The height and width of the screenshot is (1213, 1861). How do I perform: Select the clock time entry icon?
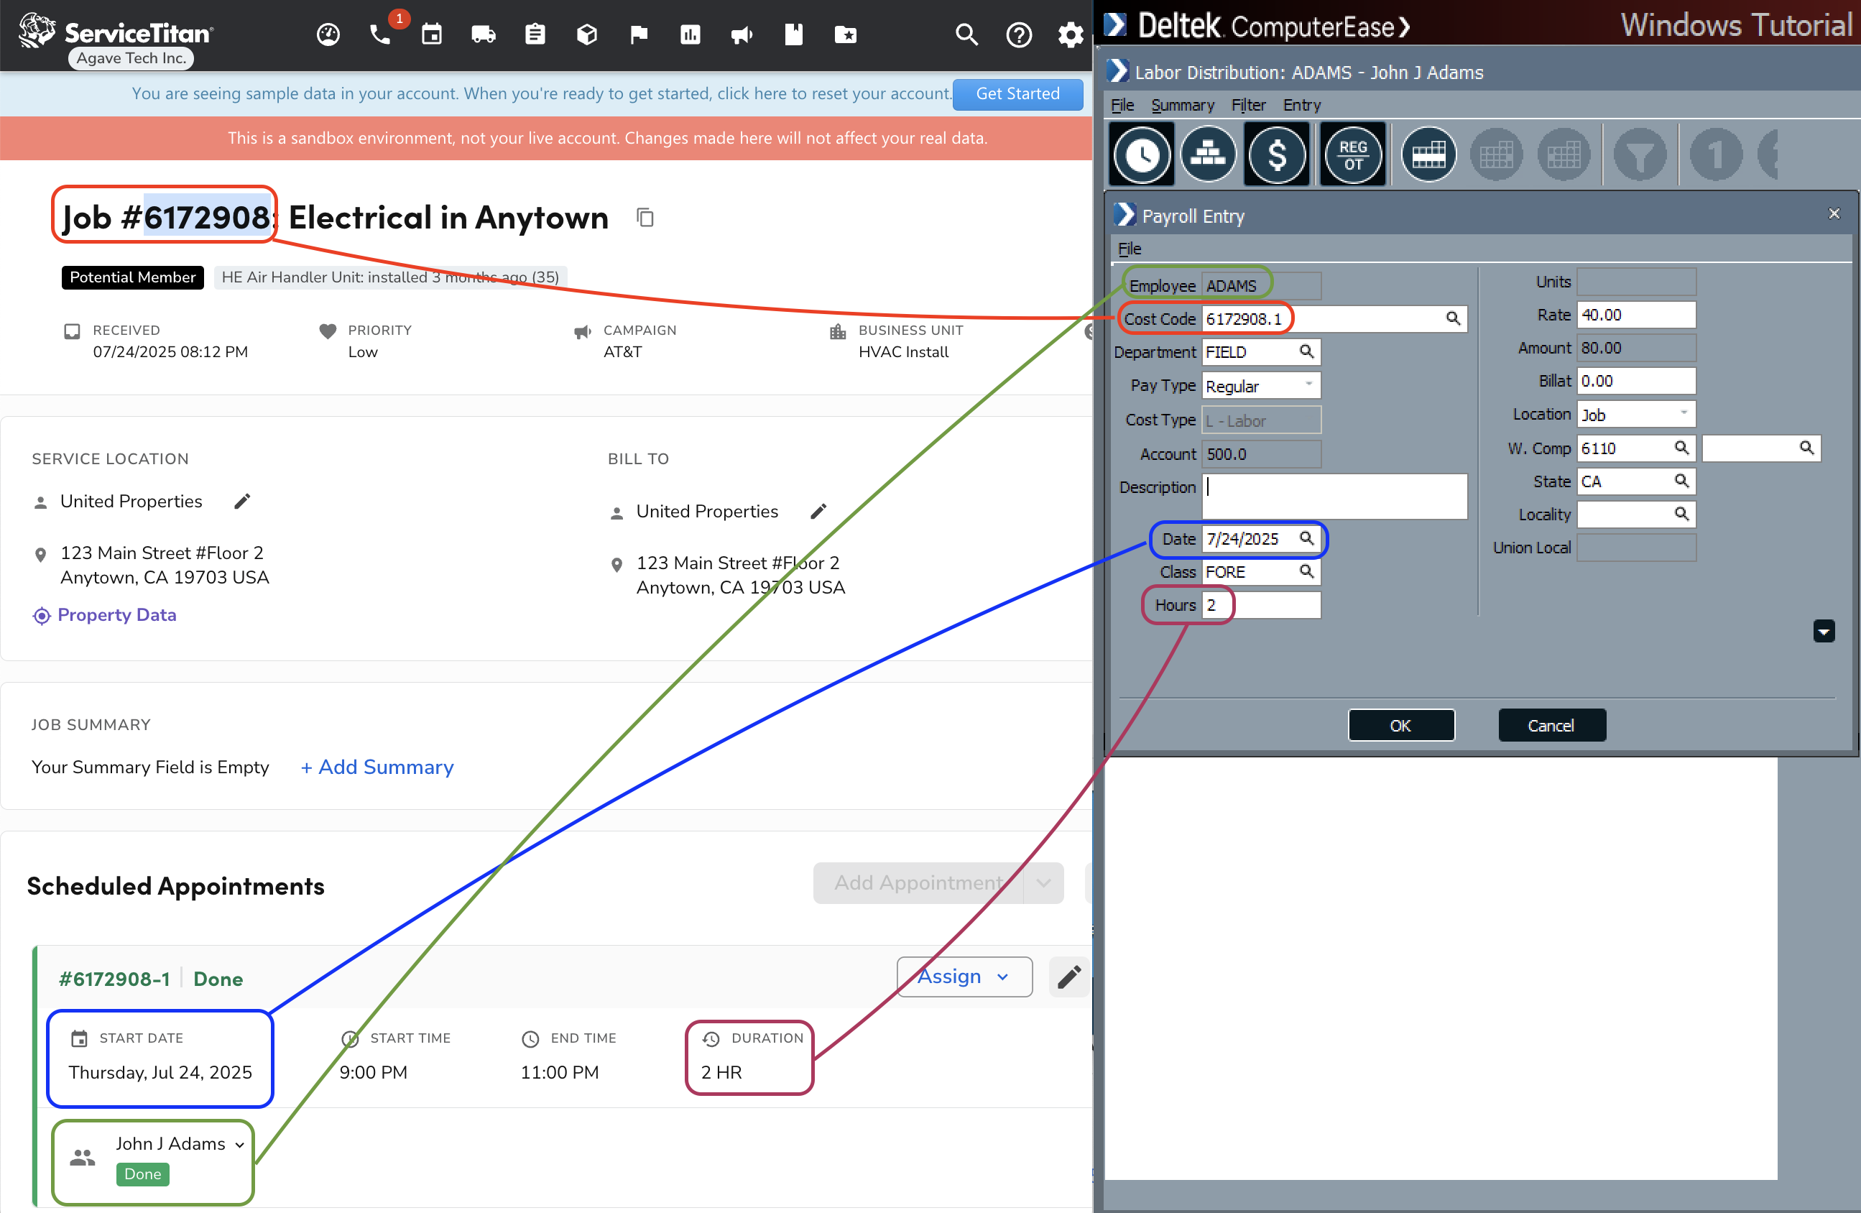coord(1141,154)
